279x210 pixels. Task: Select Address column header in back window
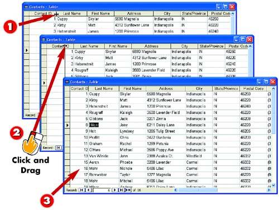coord(134,13)
